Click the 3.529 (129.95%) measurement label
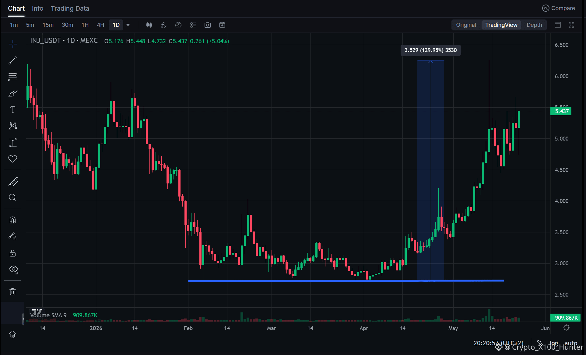 [431, 50]
